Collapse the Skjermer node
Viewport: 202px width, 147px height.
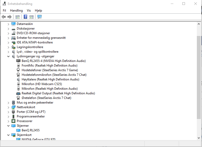click(8, 126)
